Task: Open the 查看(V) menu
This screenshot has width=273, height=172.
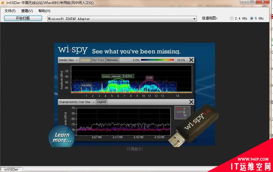Action: [x=27, y=11]
